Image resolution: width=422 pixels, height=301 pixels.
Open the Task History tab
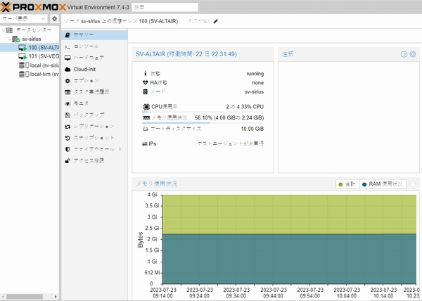tap(94, 92)
